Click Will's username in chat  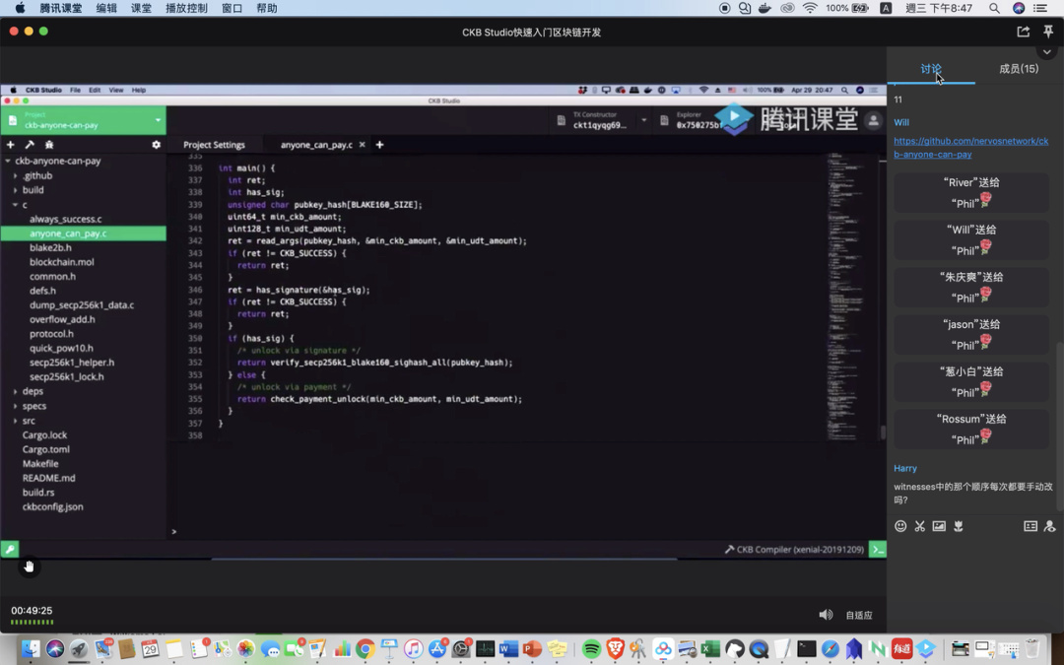click(901, 122)
